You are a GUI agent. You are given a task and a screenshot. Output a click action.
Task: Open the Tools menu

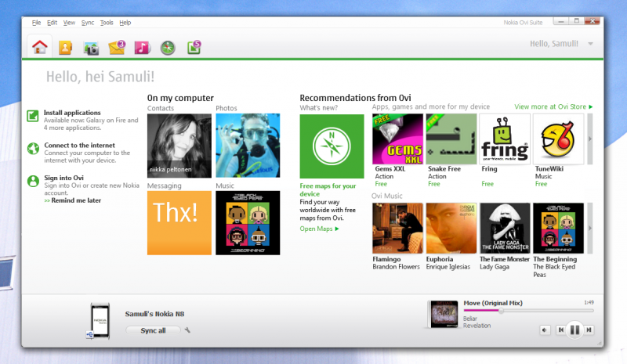tap(107, 23)
